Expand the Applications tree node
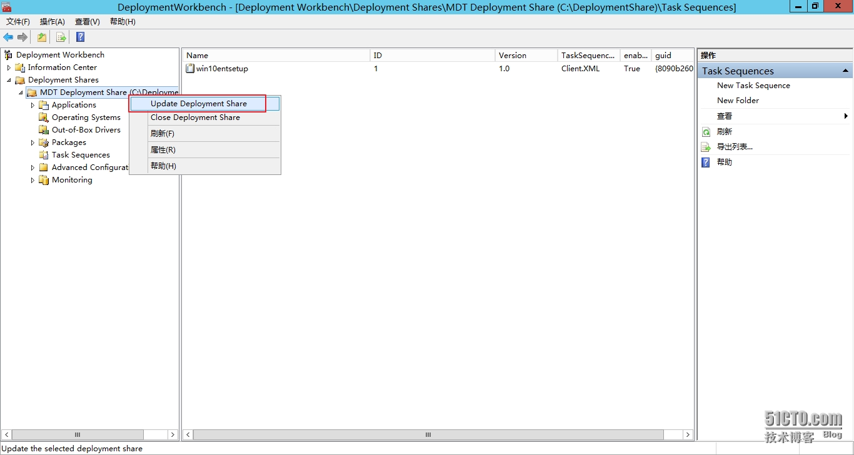This screenshot has height=455, width=854. [x=33, y=105]
